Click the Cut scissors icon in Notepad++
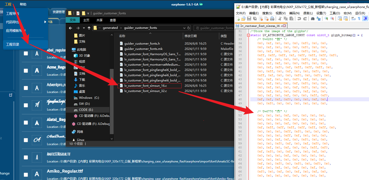 280,19
